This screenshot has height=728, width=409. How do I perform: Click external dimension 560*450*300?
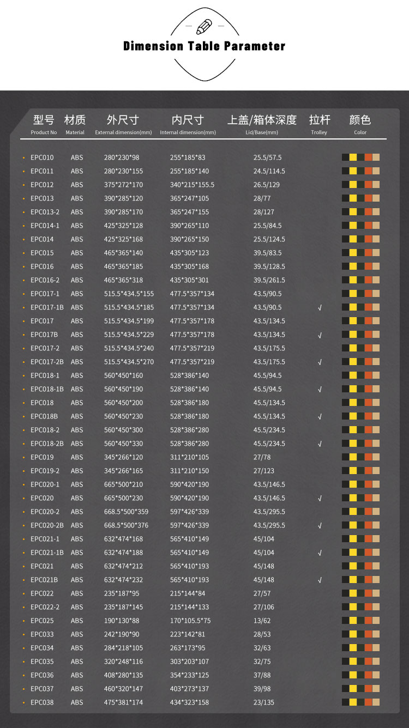(124, 430)
